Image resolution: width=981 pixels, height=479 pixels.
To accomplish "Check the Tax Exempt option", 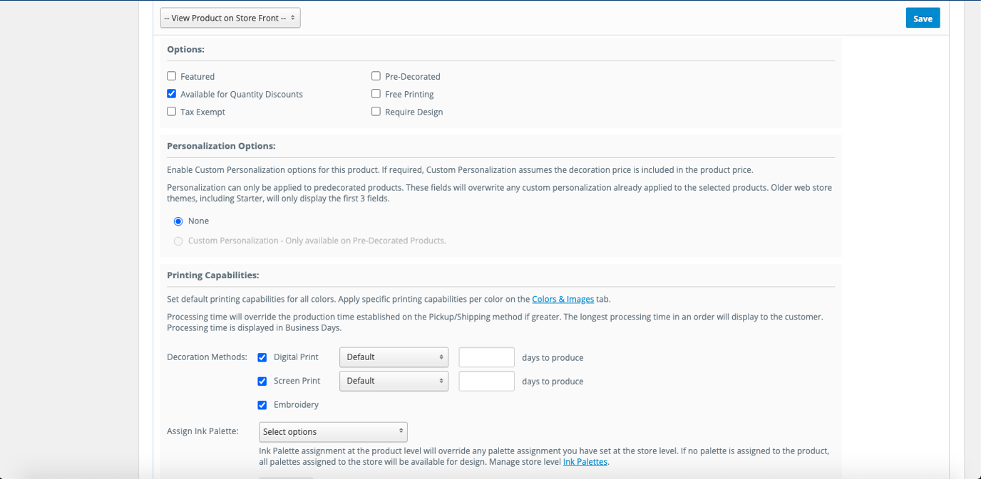I will pyautogui.click(x=171, y=111).
